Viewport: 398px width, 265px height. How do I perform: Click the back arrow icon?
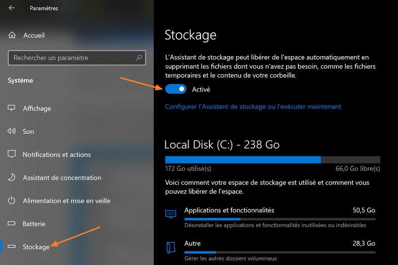11,8
